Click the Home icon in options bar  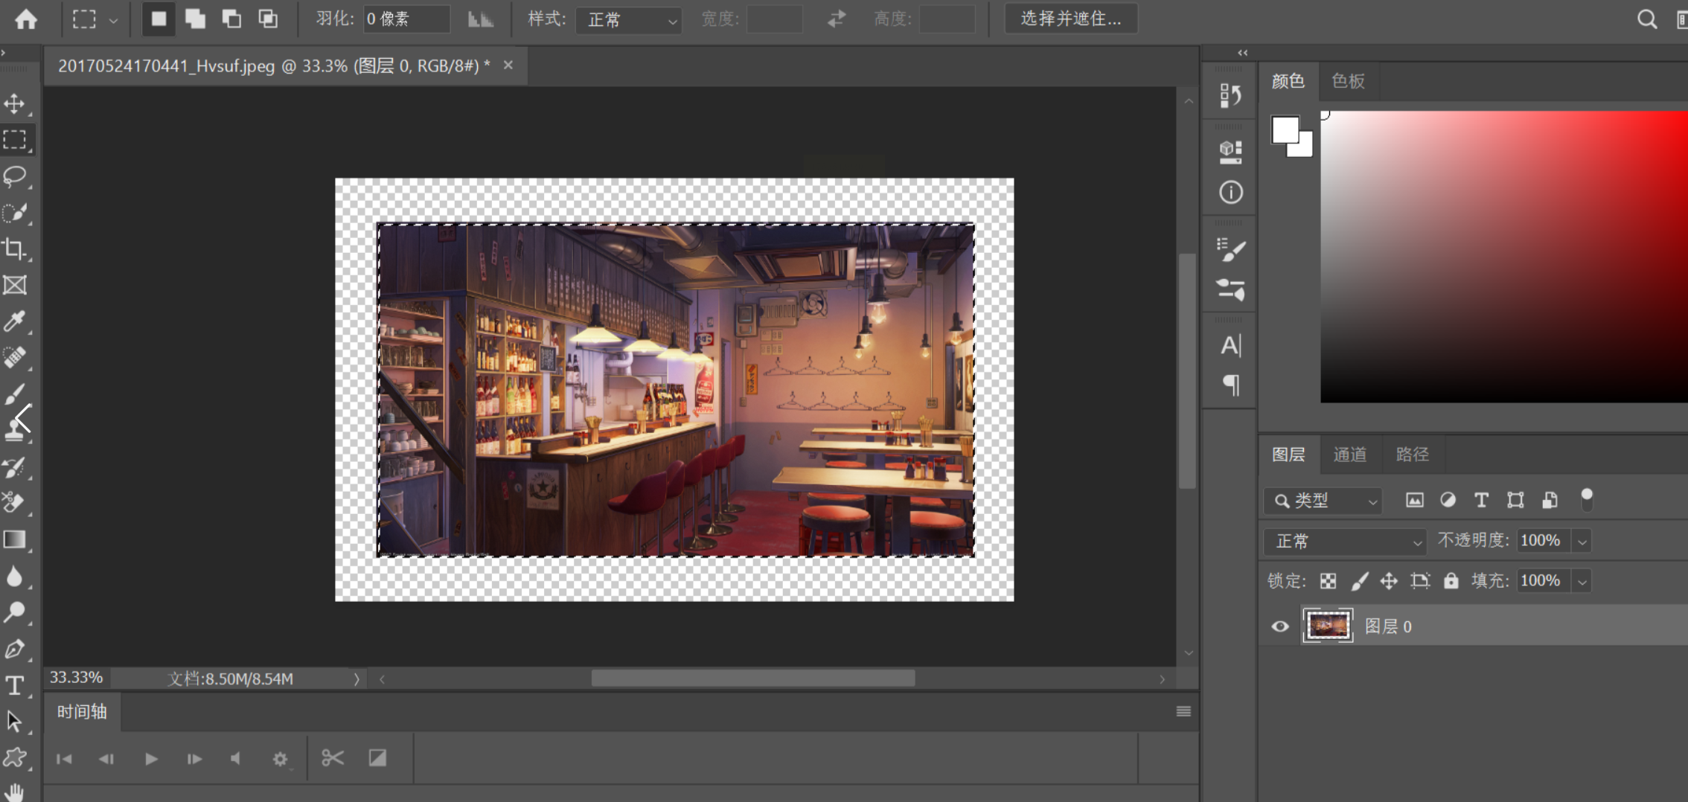pyautogui.click(x=26, y=19)
